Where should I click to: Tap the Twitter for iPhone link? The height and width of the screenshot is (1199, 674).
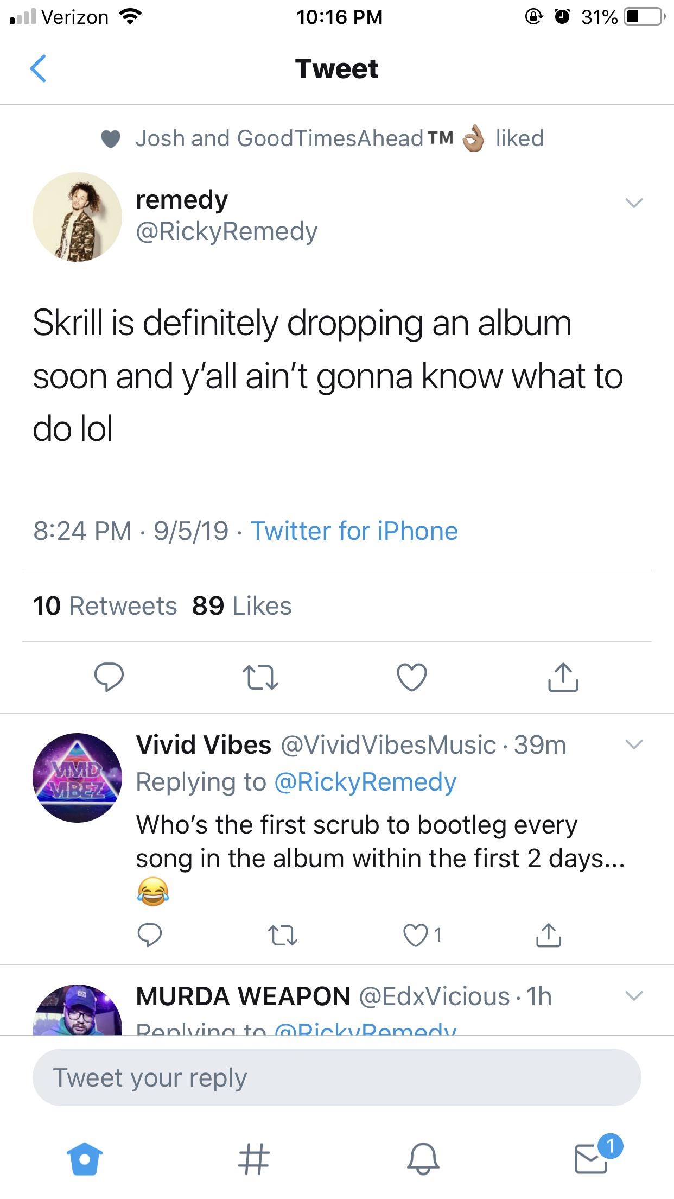[x=354, y=531]
